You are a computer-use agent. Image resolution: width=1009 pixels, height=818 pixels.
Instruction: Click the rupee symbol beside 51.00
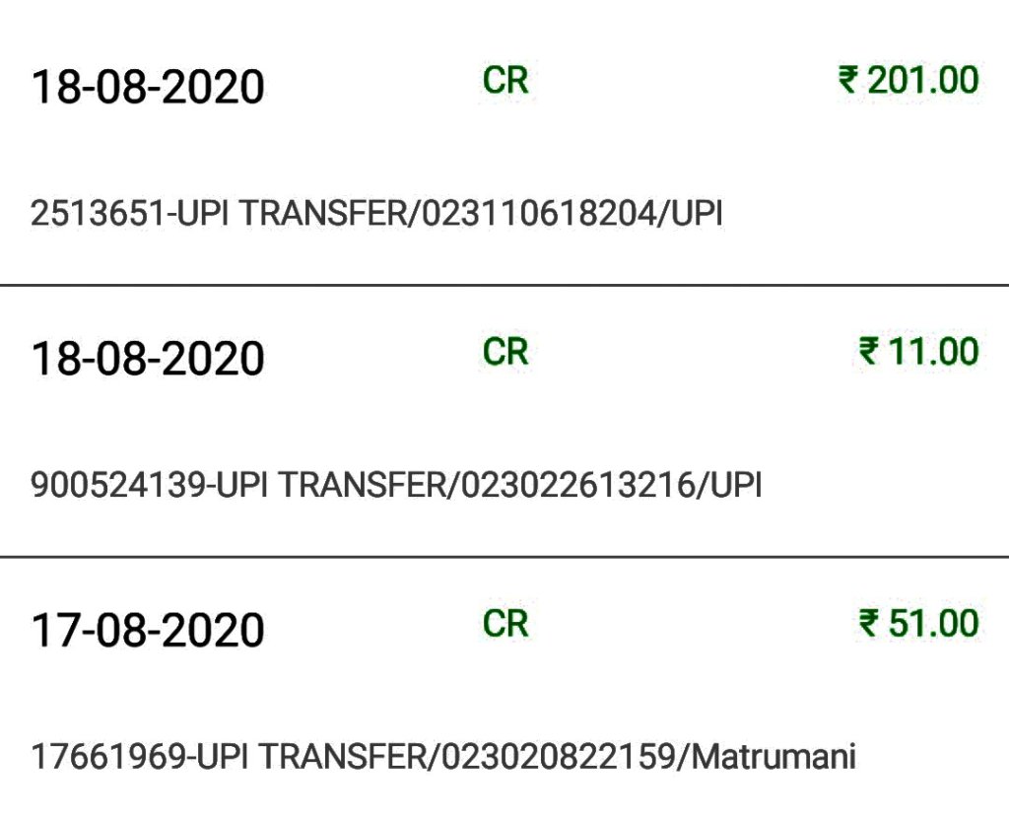[x=869, y=624]
